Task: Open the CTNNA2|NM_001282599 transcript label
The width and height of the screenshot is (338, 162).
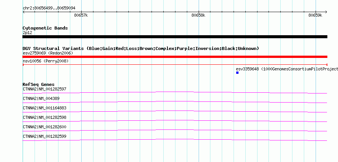Action: [x=44, y=136]
